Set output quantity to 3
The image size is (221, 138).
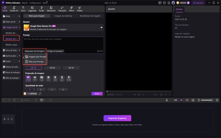click(52, 89)
